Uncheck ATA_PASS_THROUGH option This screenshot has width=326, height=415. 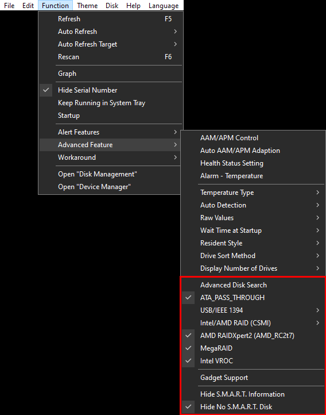pyautogui.click(x=253, y=298)
